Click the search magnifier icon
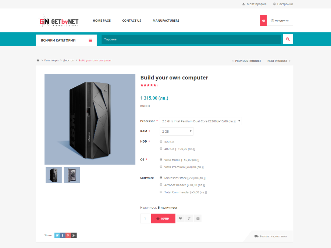The width and height of the screenshot is (331, 248). pyautogui.click(x=288, y=39)
